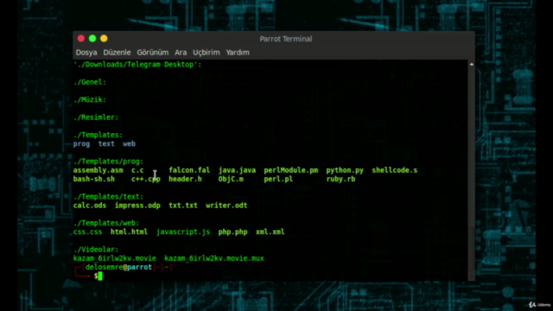Click javascript.js file name
This screenshot has width=553, height=311.
(183, 232)
